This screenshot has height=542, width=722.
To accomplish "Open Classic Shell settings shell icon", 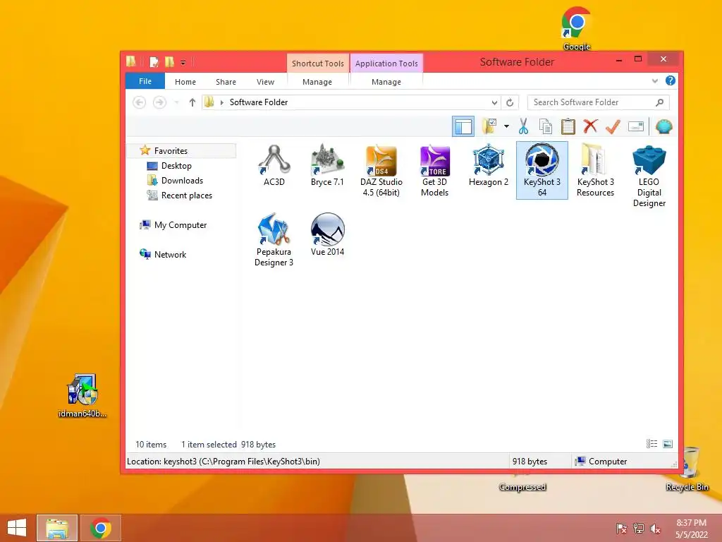I will pos(664,126).
